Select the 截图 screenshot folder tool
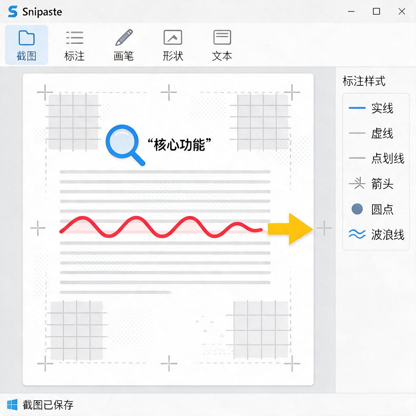 click(26, 45)
